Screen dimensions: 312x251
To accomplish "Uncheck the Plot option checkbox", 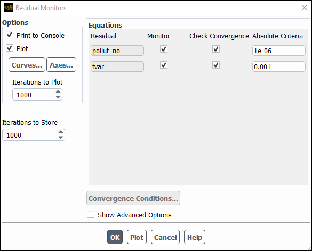I will (x=10, y=48).
